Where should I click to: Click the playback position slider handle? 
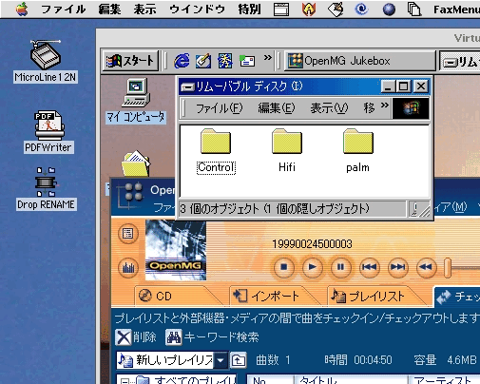448,268
